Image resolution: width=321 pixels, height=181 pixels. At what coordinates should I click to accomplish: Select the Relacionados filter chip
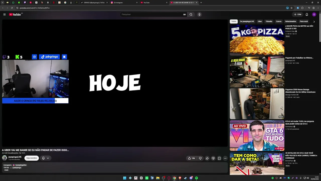[291, 21]
